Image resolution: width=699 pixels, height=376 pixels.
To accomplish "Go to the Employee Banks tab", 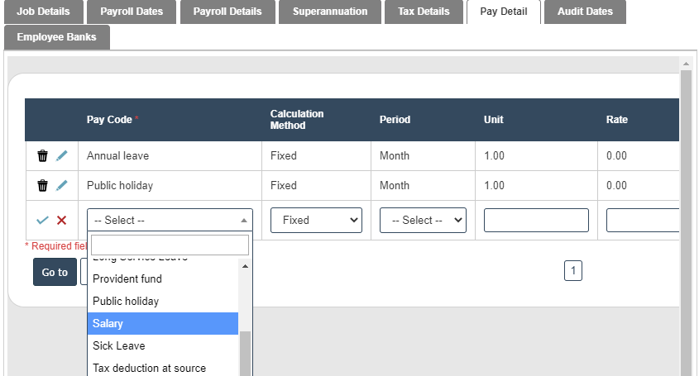I will tap(56, 37).
